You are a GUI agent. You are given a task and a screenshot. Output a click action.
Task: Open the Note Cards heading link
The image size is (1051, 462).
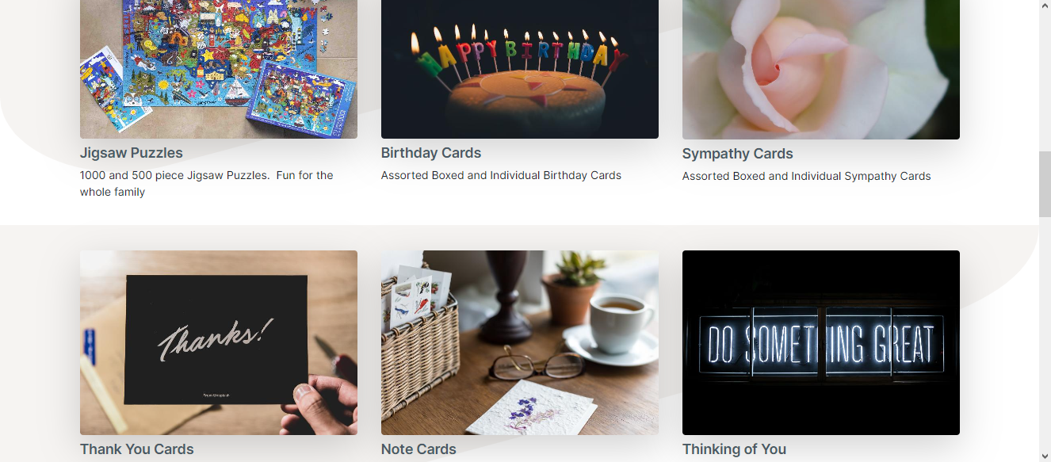tap(418, 449)
